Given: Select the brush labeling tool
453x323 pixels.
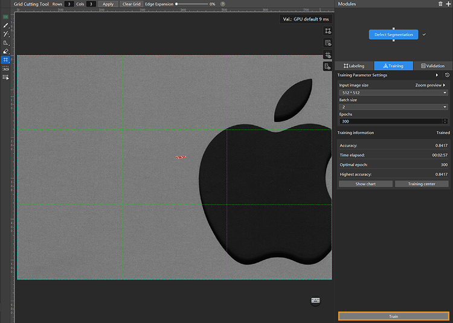Looking at the screenshot, I should click(x=5, y=25).
